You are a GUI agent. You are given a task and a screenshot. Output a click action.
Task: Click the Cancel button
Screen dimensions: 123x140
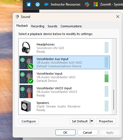(88, 133)
